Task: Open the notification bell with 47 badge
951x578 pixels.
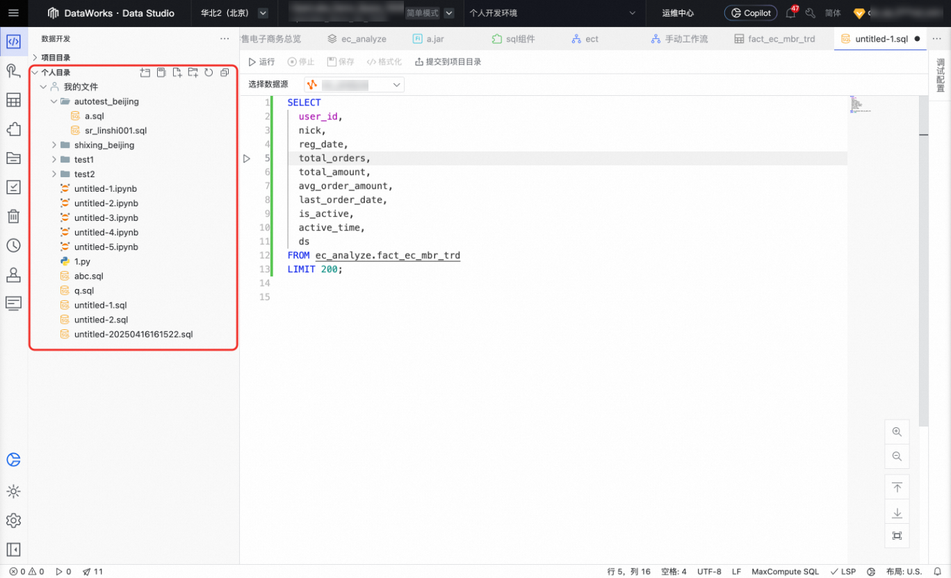Action: tap(791, 13)
